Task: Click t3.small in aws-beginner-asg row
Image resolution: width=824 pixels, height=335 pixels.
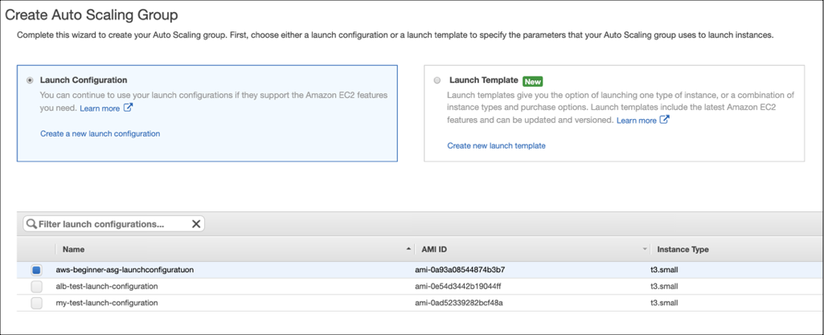Action: tap(664, 270)
